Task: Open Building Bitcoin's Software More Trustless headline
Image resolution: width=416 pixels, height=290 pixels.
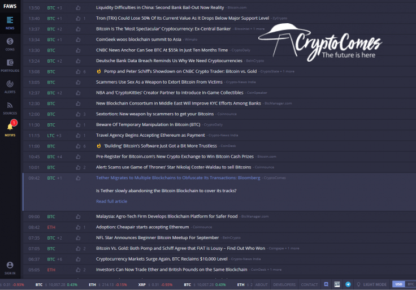Action: tap(161, 146)
